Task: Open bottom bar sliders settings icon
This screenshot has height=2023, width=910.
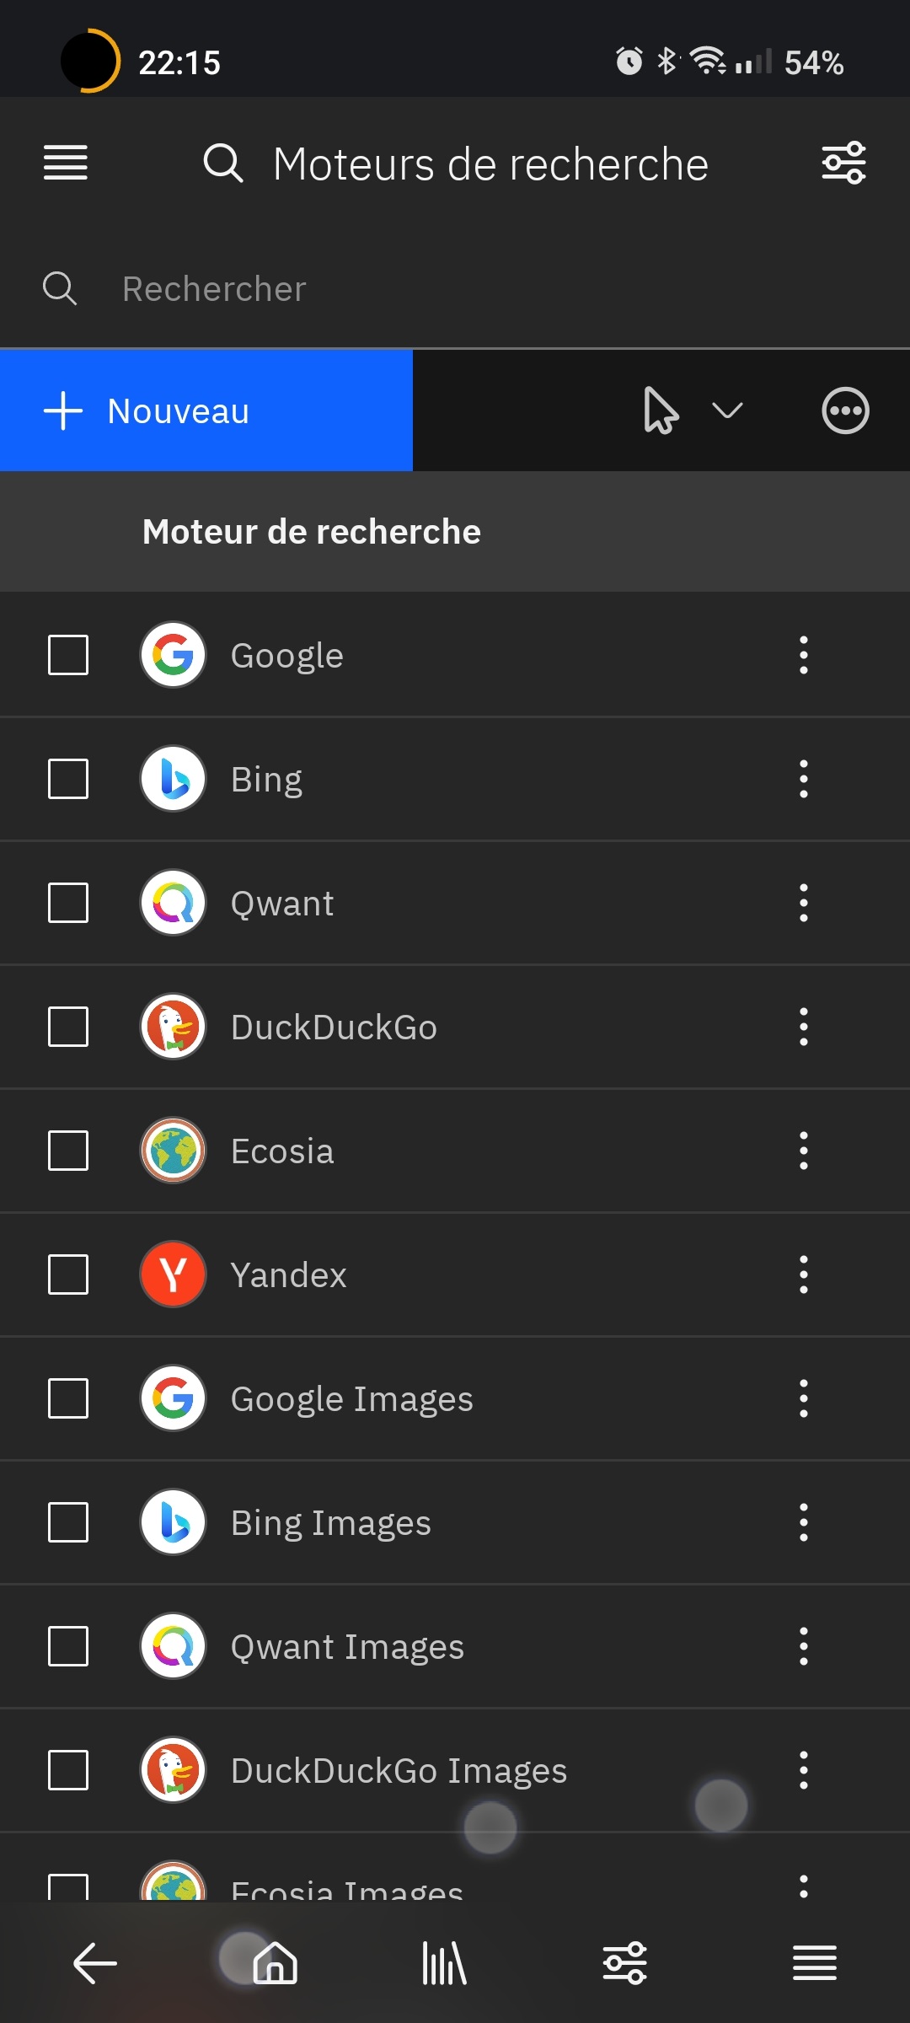Action: [x=624, y=1964]
